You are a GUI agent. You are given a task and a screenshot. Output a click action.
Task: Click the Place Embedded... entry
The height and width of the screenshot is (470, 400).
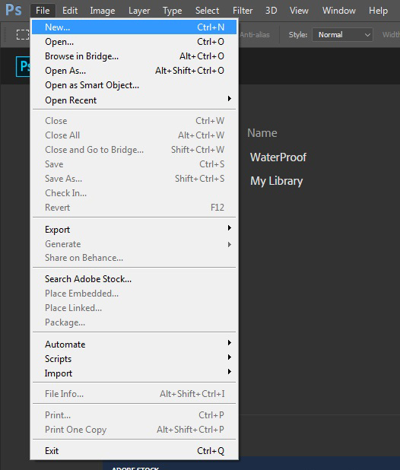tap(135, 293)
